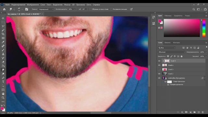Select the Smudge tool in toolbar

3,70
